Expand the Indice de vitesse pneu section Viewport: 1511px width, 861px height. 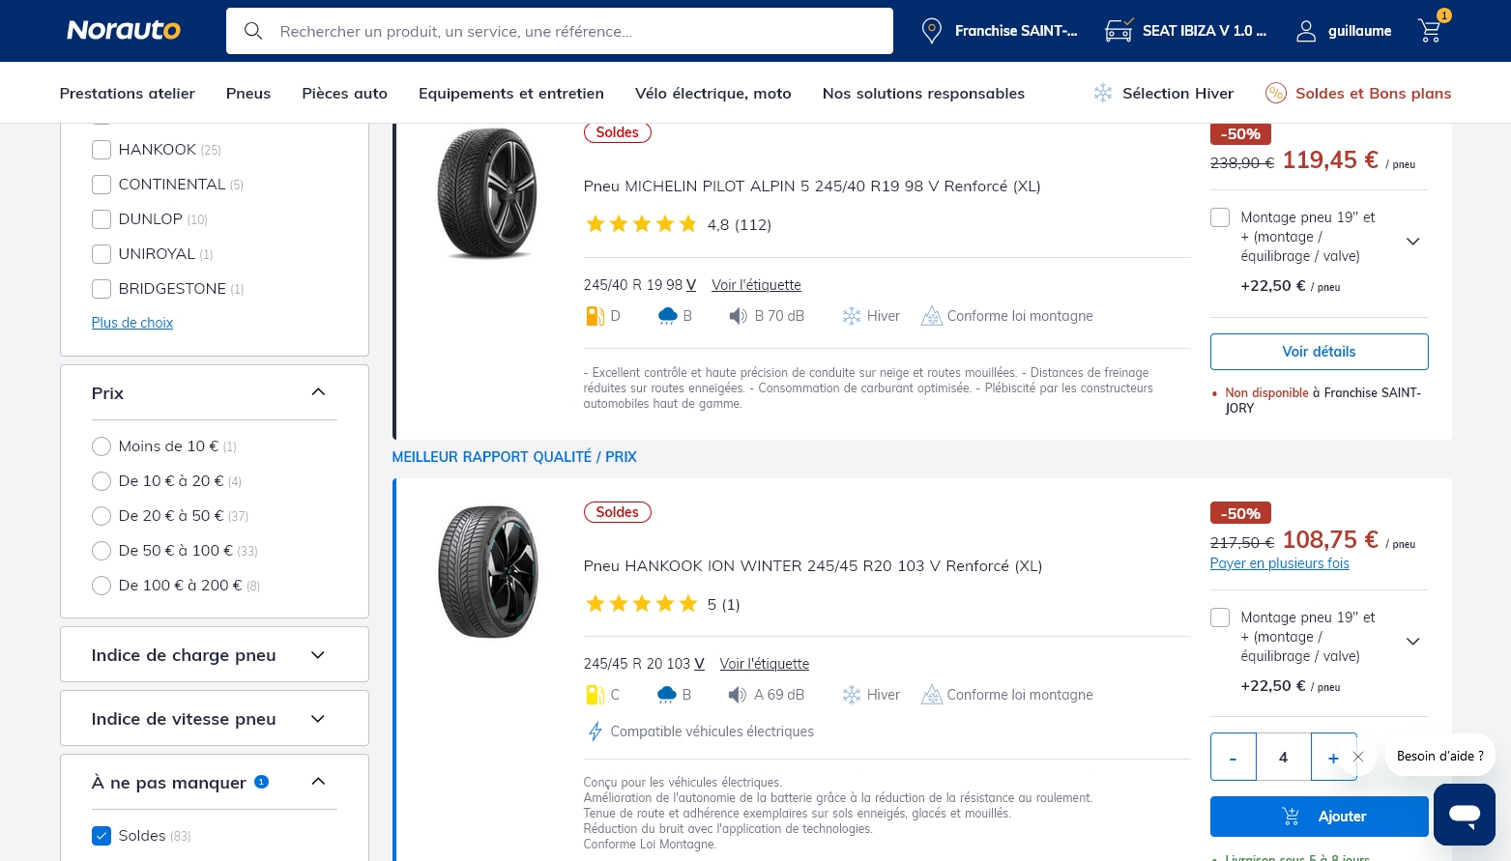[x=317, y=719]
